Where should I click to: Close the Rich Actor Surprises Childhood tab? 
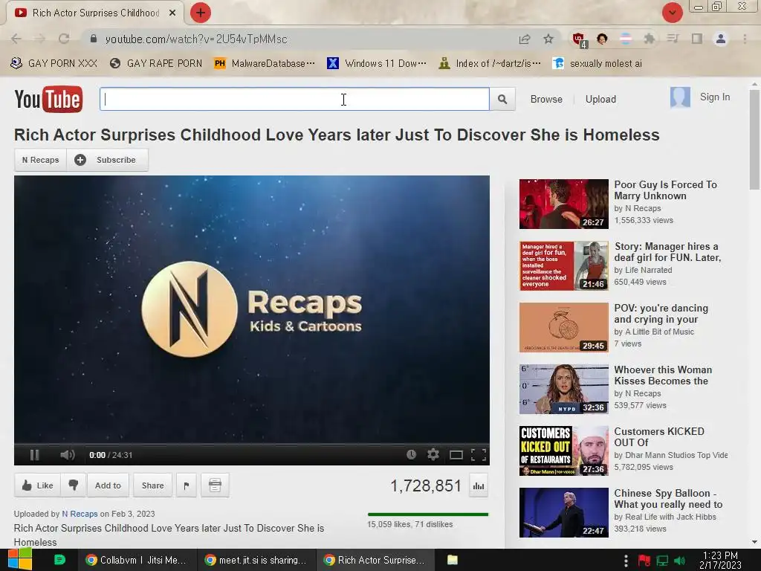(172, 13)
